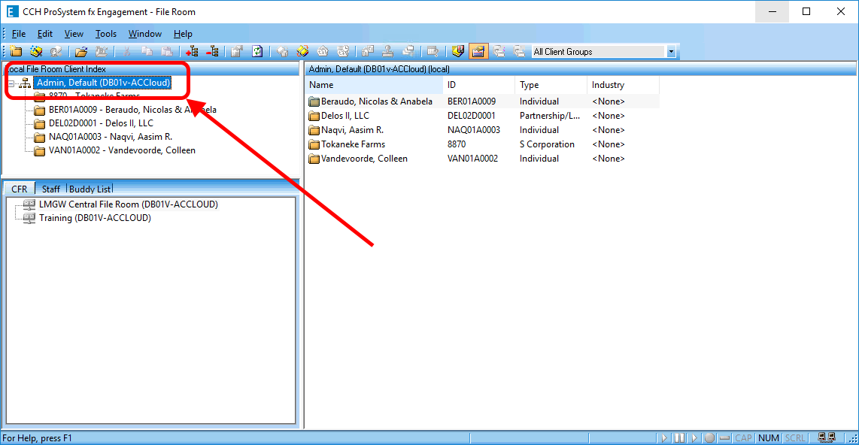Click the NAQ01A0003 ID cell

click(474, 130)
